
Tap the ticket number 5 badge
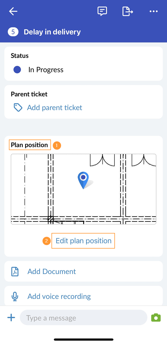point(13,32)
